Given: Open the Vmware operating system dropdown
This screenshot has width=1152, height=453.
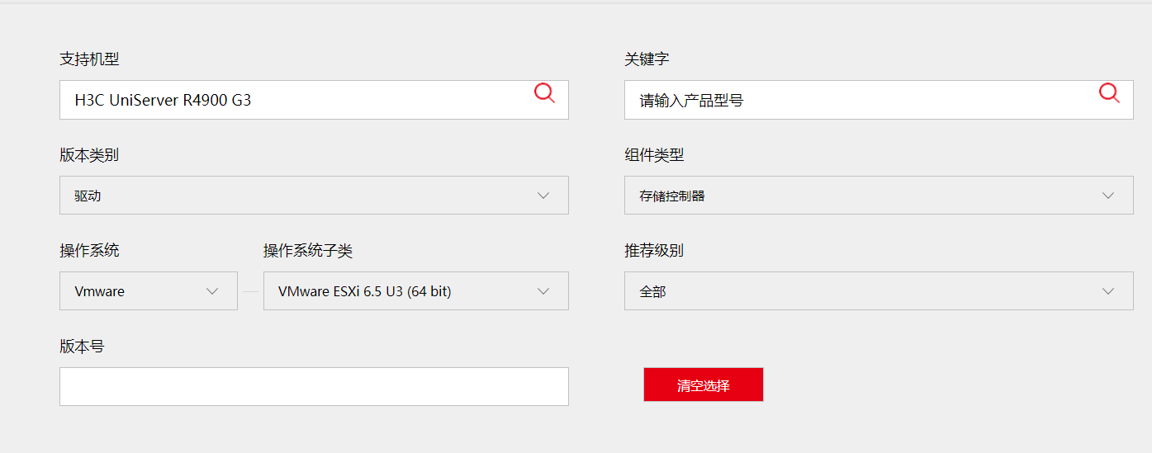Looking at the screenshot, I should [149, 291].
